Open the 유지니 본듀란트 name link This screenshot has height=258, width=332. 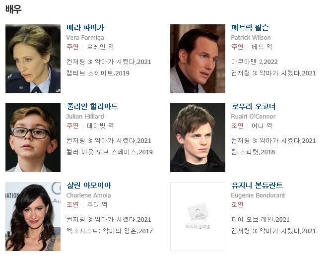257,186
